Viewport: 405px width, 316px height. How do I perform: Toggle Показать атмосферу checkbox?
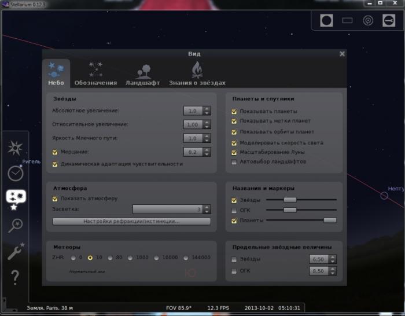[55, 199]
